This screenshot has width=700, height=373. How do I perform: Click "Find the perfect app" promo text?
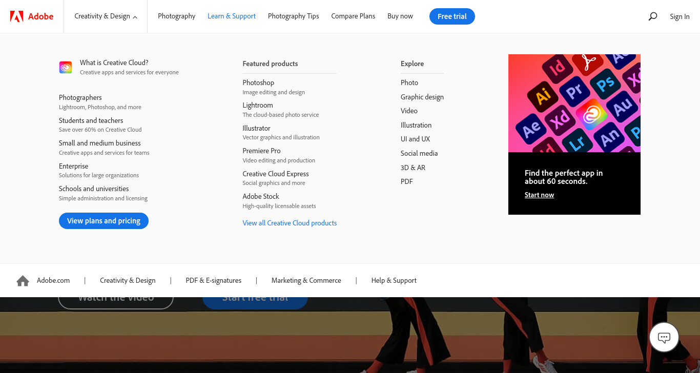564,177
